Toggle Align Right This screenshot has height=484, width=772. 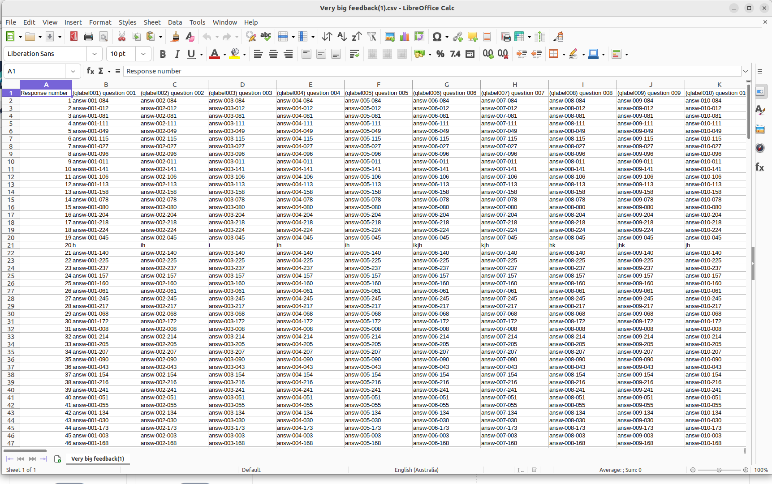288,54
